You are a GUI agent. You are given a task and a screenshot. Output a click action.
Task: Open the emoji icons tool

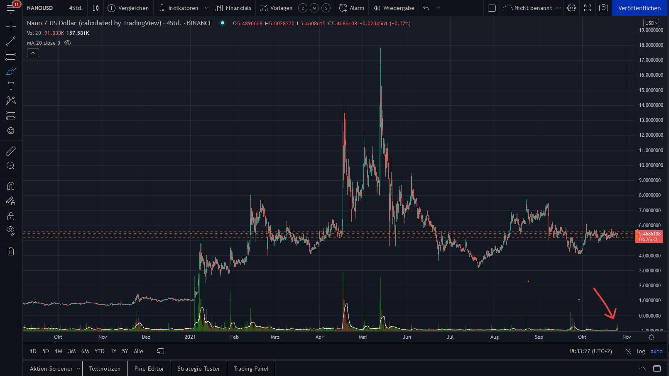(11, 131)
